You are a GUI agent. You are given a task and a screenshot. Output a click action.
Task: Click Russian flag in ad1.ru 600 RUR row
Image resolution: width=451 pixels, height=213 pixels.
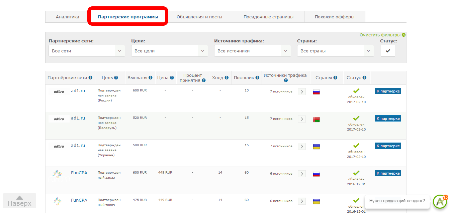(316, 92)
